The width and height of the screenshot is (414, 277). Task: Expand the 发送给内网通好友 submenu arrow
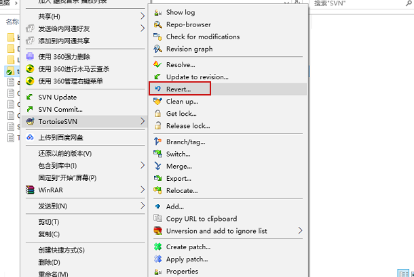tap(143, 28)
